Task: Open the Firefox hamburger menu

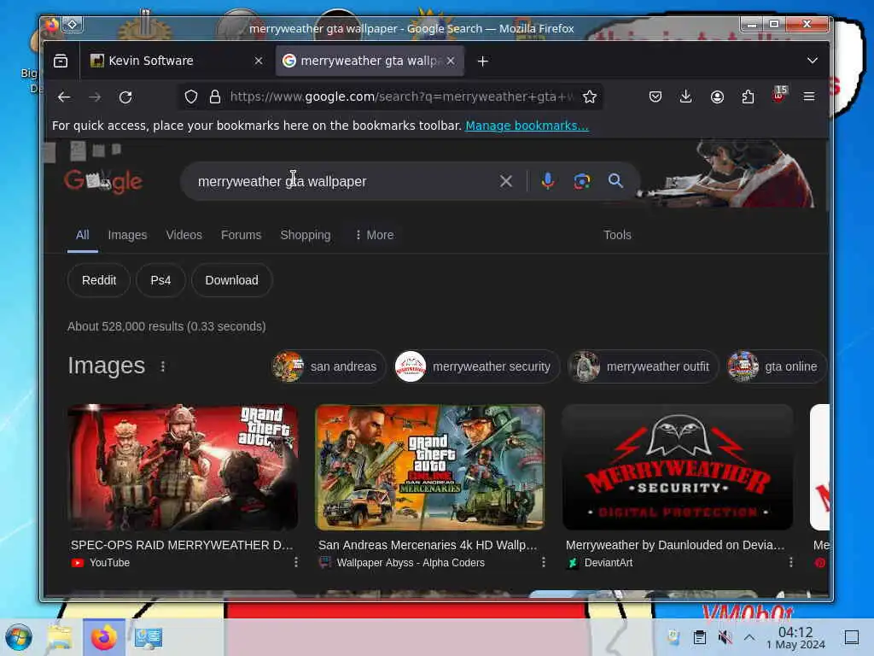Action: click(809, 97)
